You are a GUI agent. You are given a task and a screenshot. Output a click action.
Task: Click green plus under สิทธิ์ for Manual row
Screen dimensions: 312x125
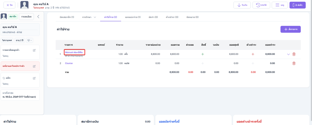click(x=202, y=54)
